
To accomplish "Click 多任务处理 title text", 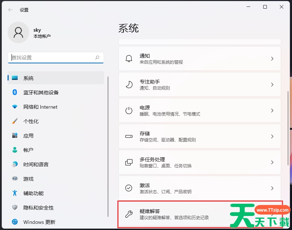I will click(x=152, y=159).
